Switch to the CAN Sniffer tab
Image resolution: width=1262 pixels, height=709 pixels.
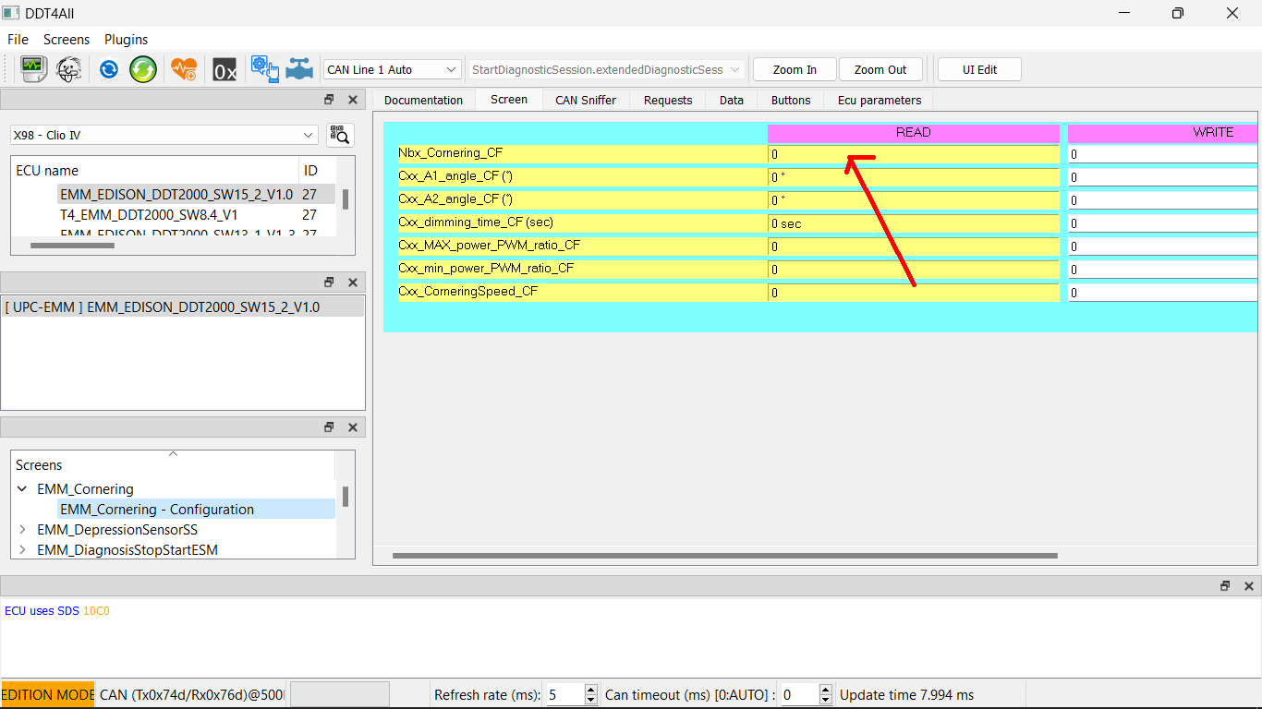point(585,100)
